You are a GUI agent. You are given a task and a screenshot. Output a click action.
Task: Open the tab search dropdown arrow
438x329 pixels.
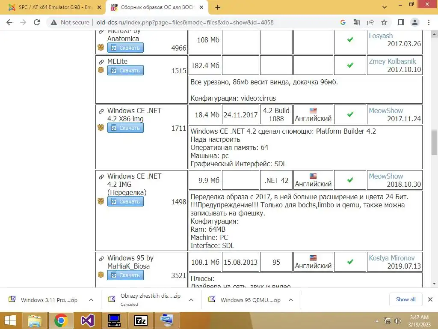click(385, 8)
